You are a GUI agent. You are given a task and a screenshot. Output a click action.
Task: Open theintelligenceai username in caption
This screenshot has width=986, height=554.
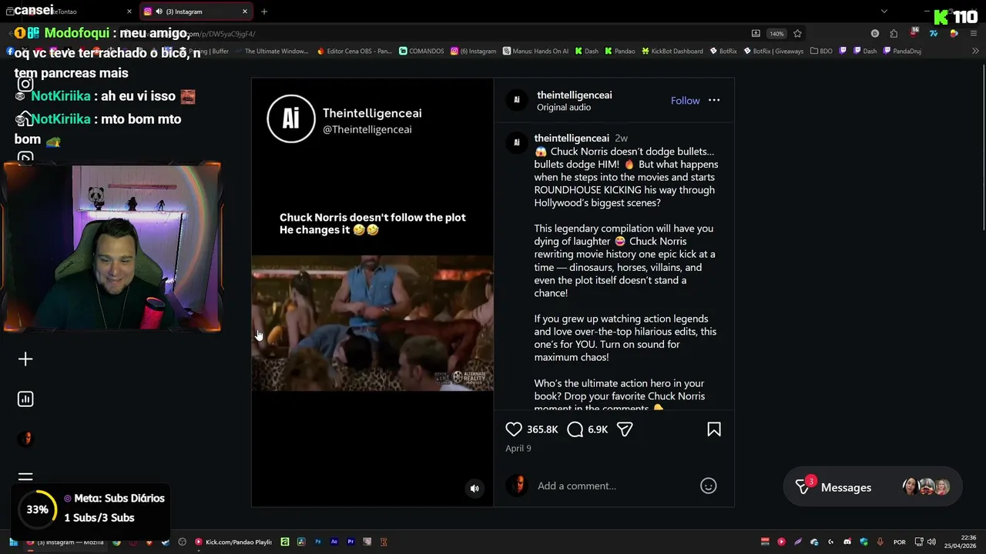coord(572,138)
